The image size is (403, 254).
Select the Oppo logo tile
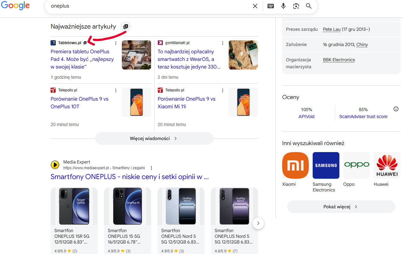(357, 165)
